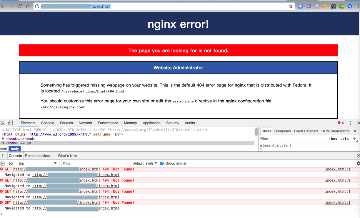Click the browser back arrow
The width and height of the screenshot is (360, 218).
coord(3,6)
